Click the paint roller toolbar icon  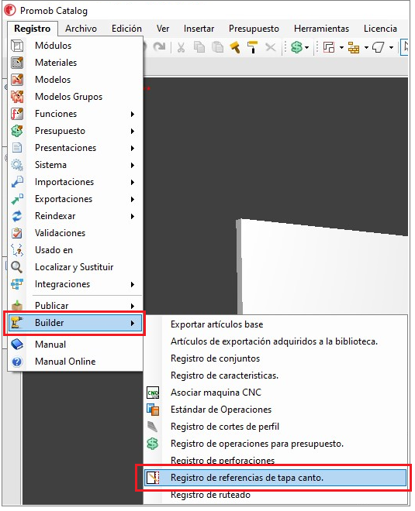252,47
